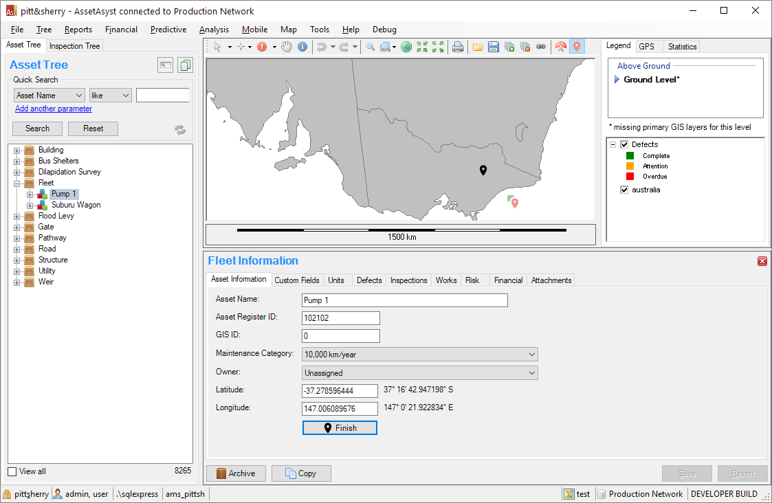The width and height of the screenshot is (772, 503).
Task: Open the Maintenance Category dropdown
Action: tap(419, 355)
